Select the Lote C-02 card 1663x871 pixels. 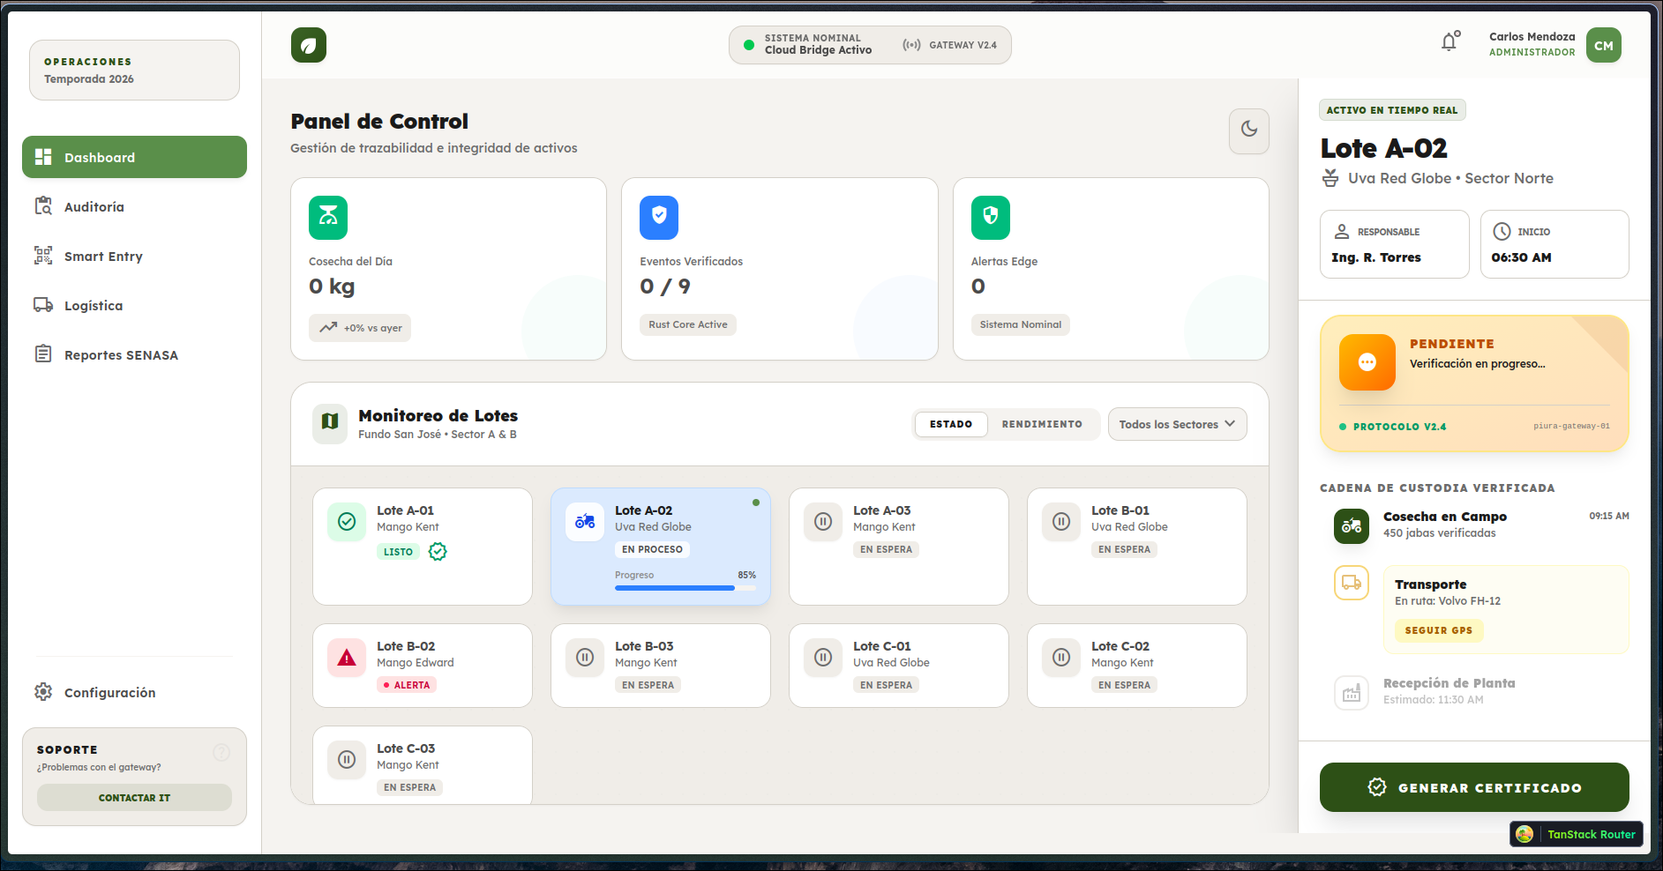tap(1136, 666)
